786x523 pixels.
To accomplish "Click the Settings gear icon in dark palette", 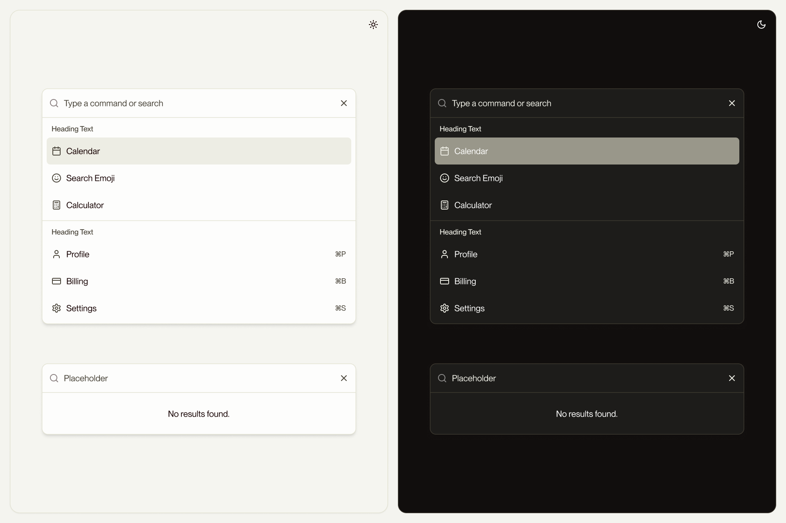I will pyautogui.click(x=445, y=308).
